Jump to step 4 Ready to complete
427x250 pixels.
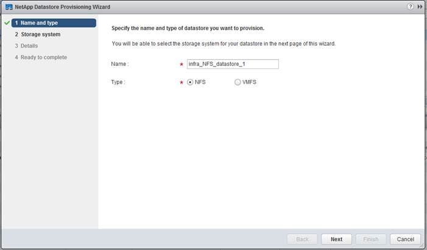click(x=41, y=57)
